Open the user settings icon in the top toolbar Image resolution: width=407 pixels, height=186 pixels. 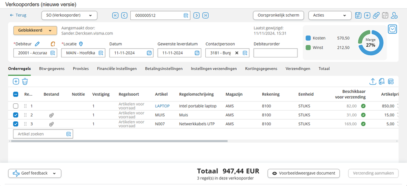[394, 15]
